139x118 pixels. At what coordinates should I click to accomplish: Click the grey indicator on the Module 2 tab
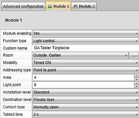75,6
